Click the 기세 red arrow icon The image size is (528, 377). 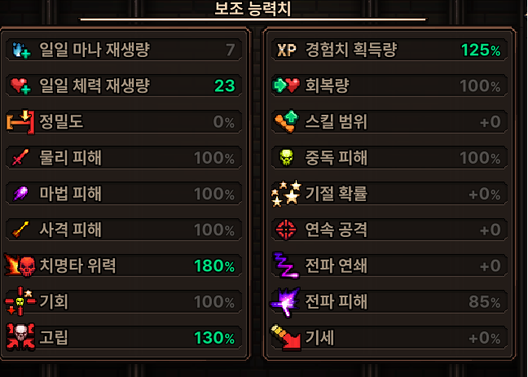tap(286, 338)
